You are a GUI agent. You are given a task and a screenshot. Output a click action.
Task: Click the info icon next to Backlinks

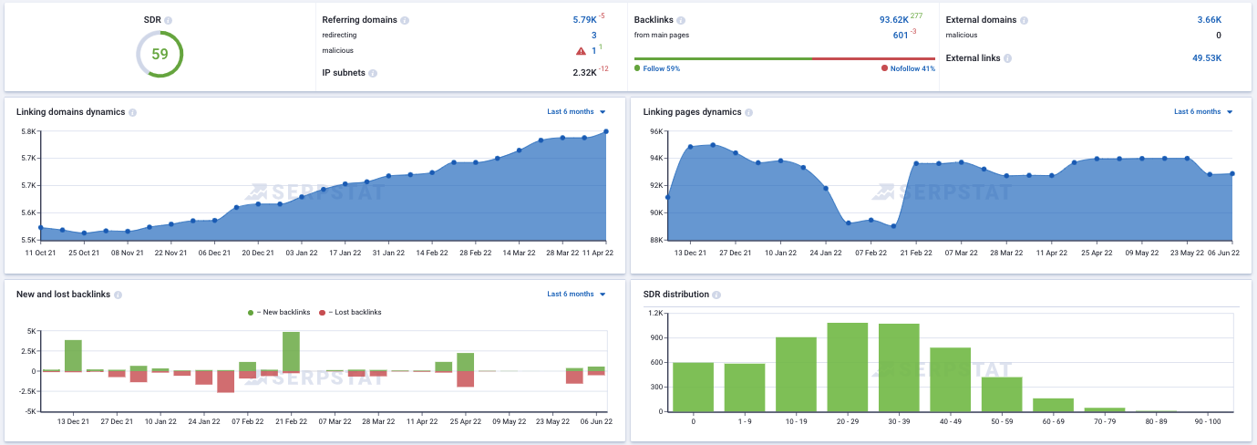click(682, 20)
